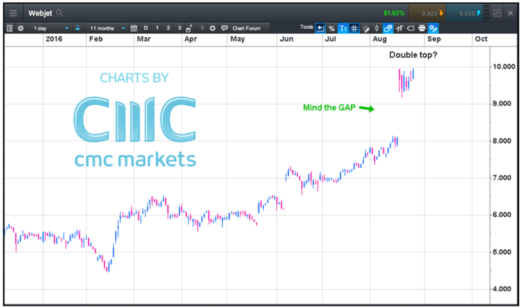The width and height of the screenshot is (521, 308).
Task: Open the hamburger menu beside Webjet
Action: click(14, 14)
